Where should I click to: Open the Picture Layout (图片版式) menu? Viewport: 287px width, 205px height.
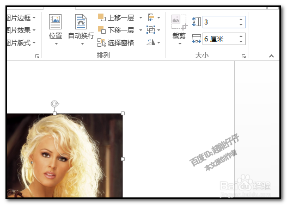(x=21, y=43)
